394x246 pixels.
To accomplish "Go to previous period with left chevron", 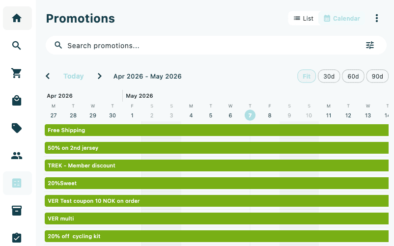I will pyautogui.click(x=48, y=76).
